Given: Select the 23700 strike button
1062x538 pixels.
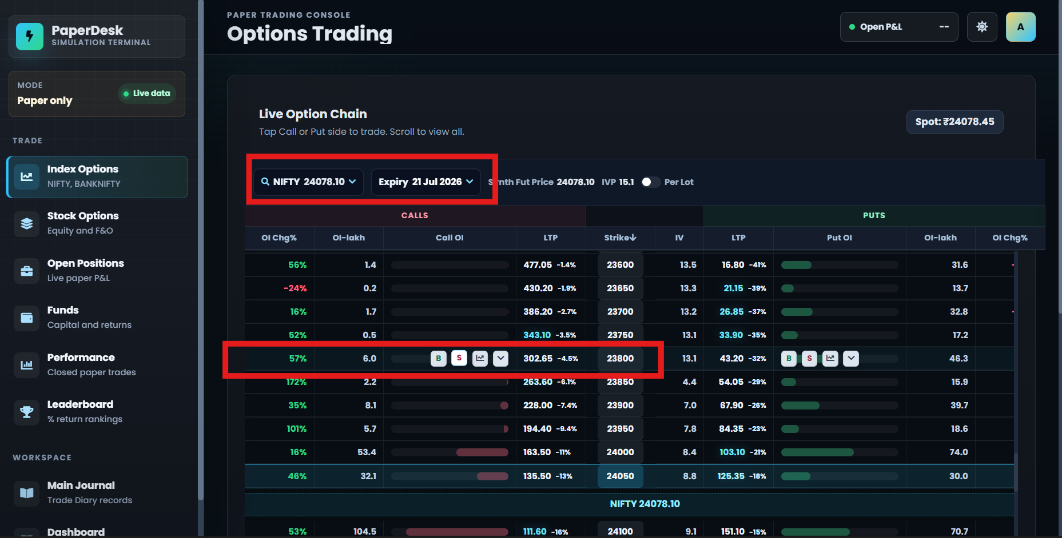Looking at the screenshot, I should (621, 312).
